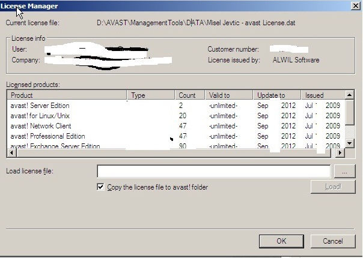Sort by the Product column header
This screenshot has height=258, width=363.
coord(67,95)
